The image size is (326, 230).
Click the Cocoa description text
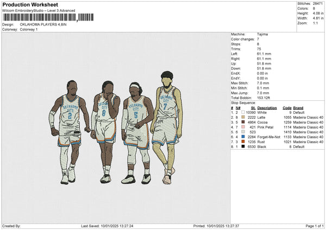point(262,122)
